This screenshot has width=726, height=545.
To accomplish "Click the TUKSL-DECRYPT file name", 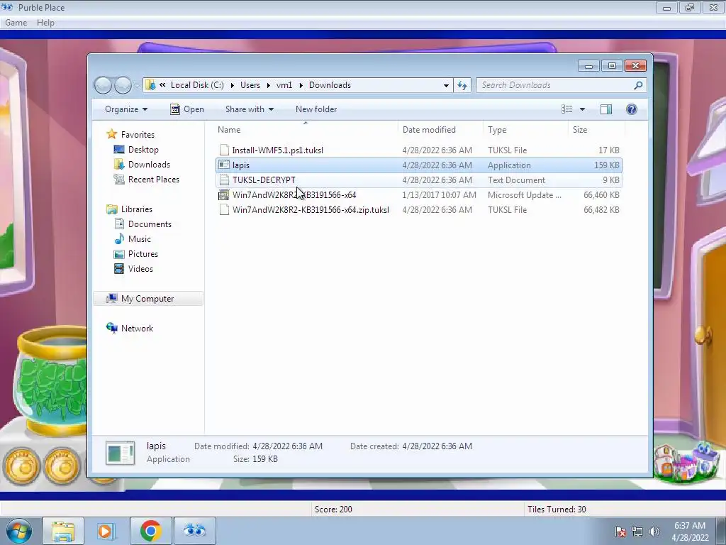I will (264, 180).
